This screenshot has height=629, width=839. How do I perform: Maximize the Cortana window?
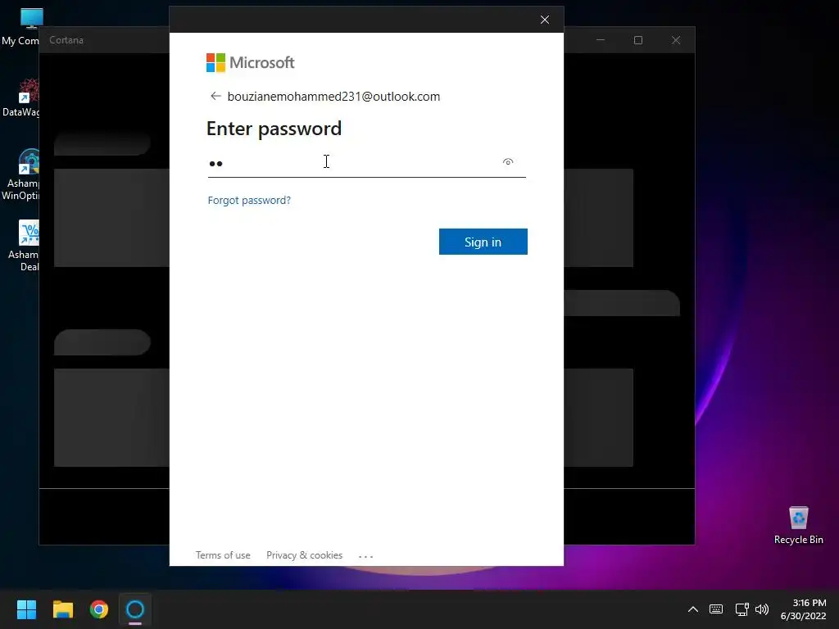pos(638,40)
